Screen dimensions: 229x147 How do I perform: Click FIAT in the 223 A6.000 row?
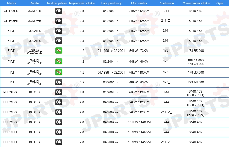[x=11, y=82]
